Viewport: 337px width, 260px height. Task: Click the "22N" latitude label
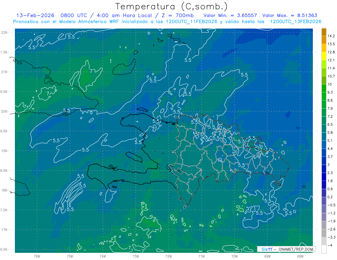4,32
